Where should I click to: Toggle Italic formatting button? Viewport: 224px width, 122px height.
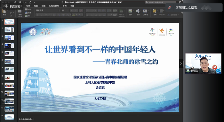[x=42, y=15]
